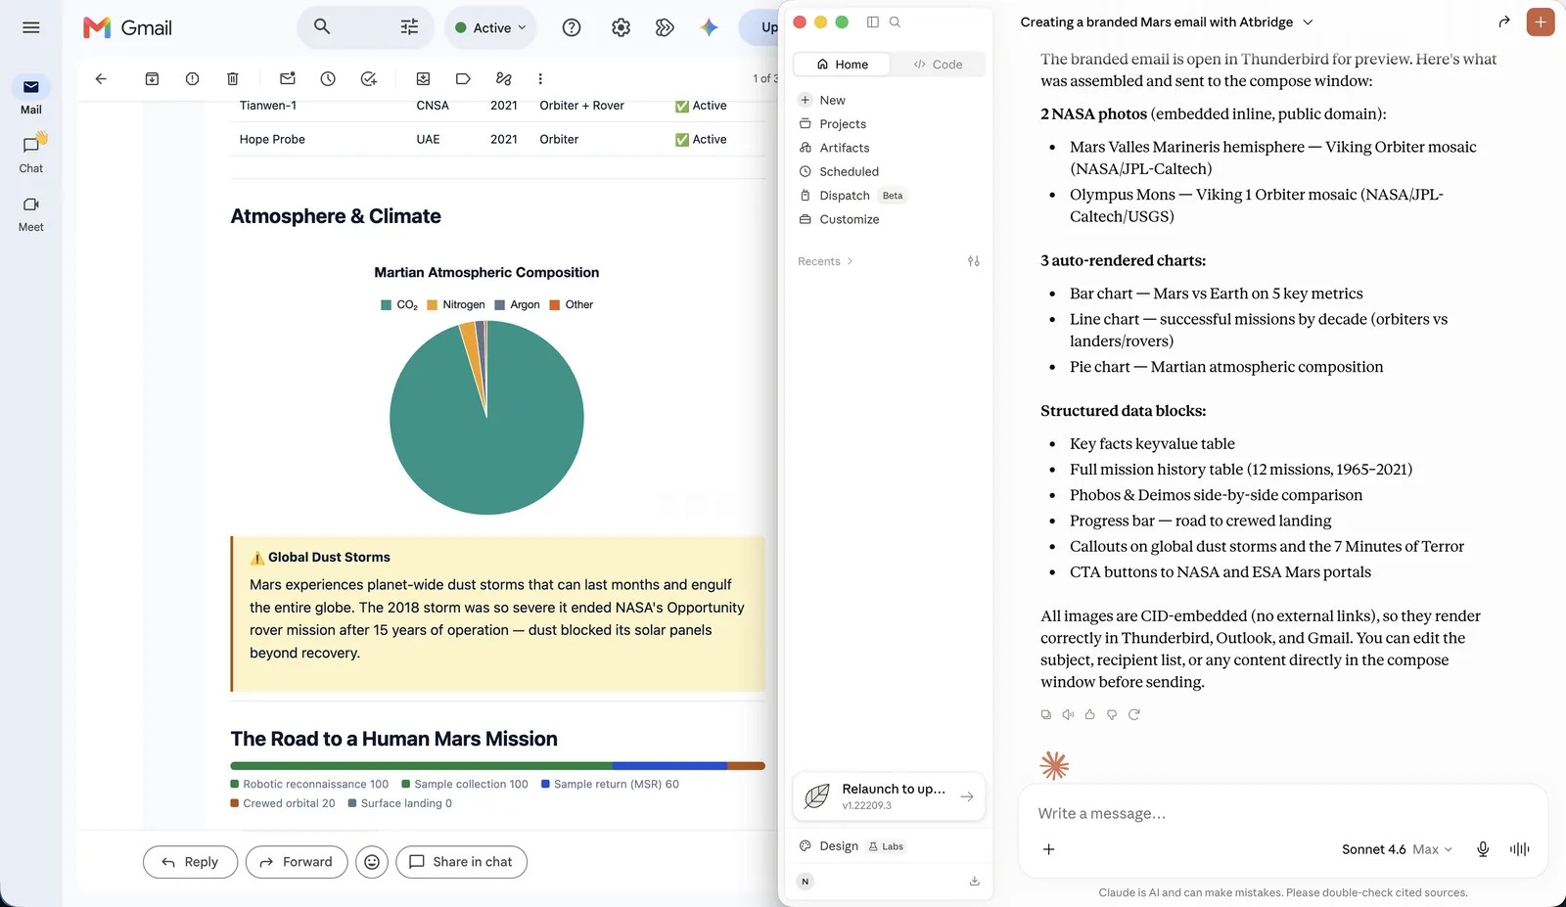
Task: Click Relaunch to update button
Action: [889, 796]
